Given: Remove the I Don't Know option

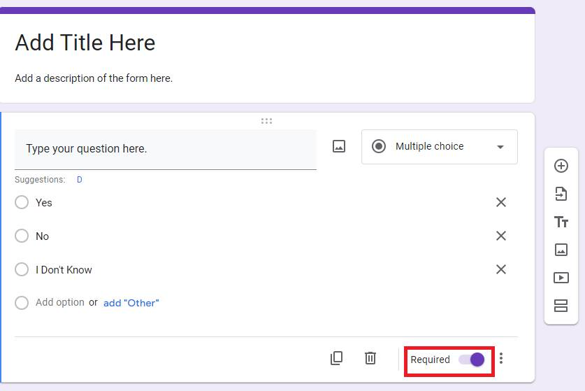Looking at the screenshot, I should pyautogui.click(x=501, y=269).
